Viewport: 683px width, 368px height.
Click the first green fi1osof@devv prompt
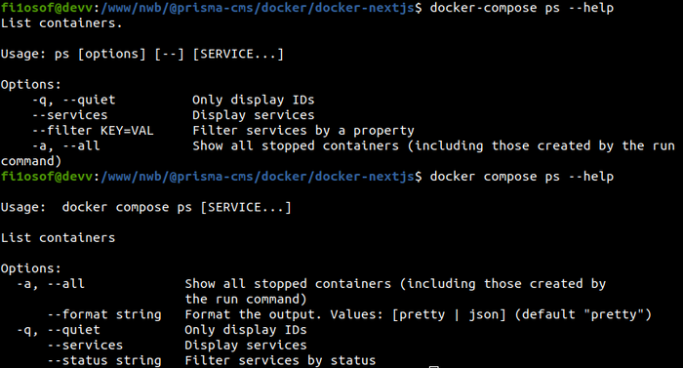click(x=47, y=8)
